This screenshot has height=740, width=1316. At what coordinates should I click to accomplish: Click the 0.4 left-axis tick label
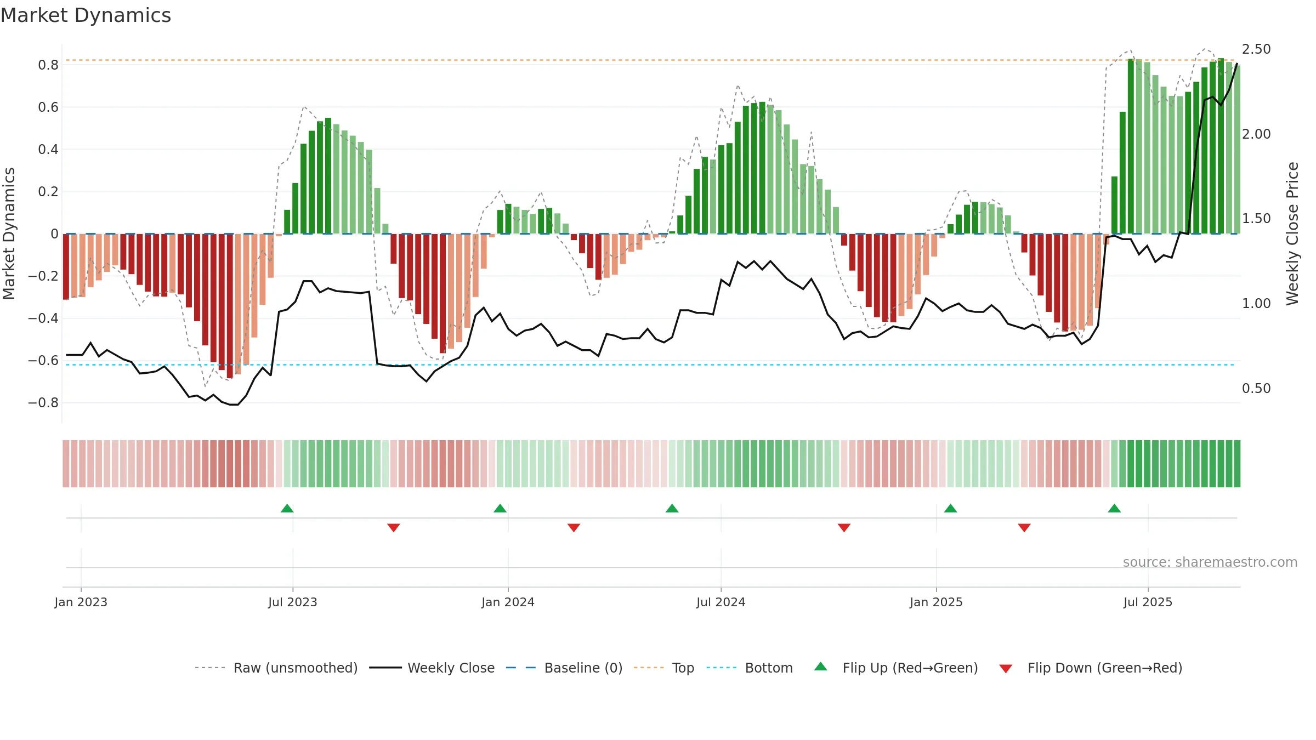pyautogui.click(x=48, y=150)
